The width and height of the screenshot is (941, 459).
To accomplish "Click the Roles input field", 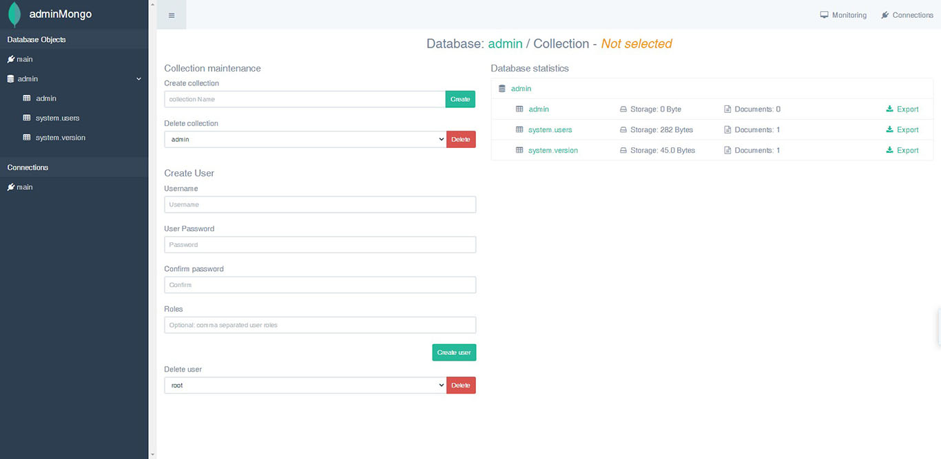I will point(320,325).
